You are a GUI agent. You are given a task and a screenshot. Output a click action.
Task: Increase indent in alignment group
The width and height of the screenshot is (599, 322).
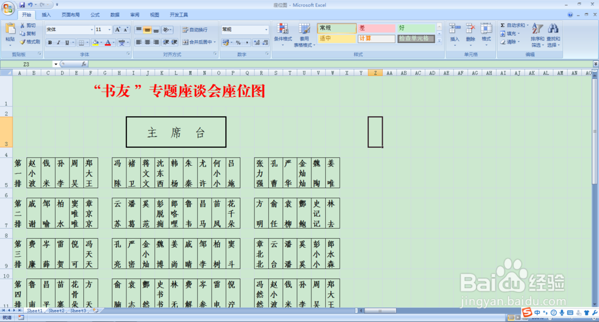pos(174,42)
